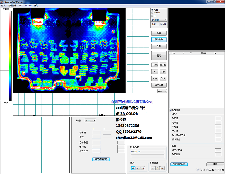
Task: Click 判定條件設定 in the right panel
Action: click(x=179, y=164)
